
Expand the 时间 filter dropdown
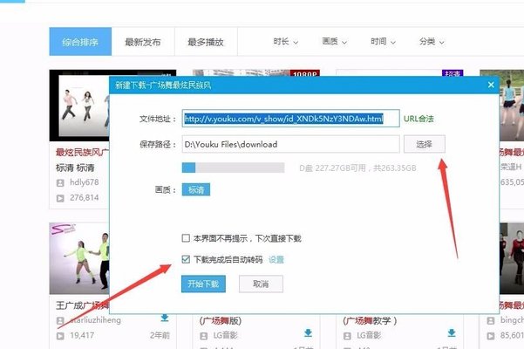pyautogui.click(x=384, y=42)
